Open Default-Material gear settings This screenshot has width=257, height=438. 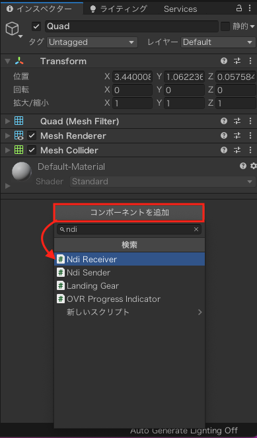[254, 166]
